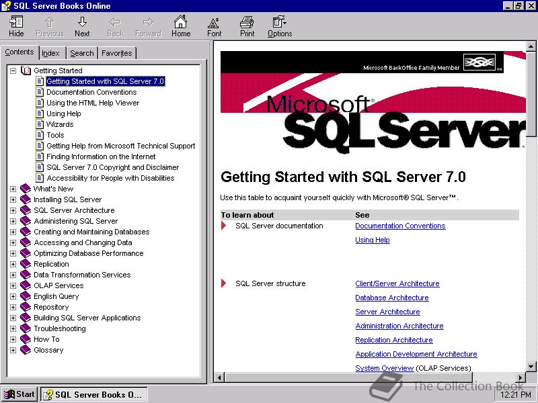The image size is (538, 403).
Task: Collapse the Getting Started book
Action: (x=13, y=71)
